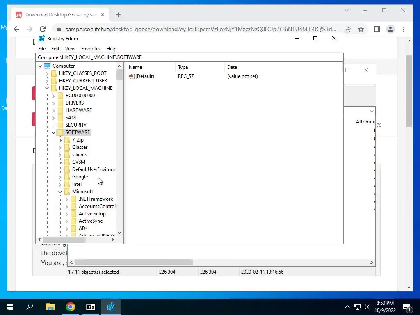Select the (Default) string value icon

pyautogui.click(x=131, y=76)
